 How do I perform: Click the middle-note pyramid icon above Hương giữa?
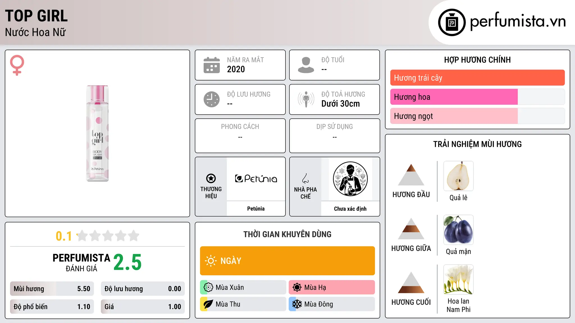[x=411, y=229]
